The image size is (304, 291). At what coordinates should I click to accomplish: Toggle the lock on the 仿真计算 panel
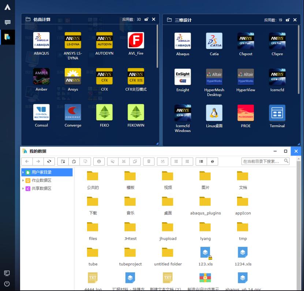point(146,19)
